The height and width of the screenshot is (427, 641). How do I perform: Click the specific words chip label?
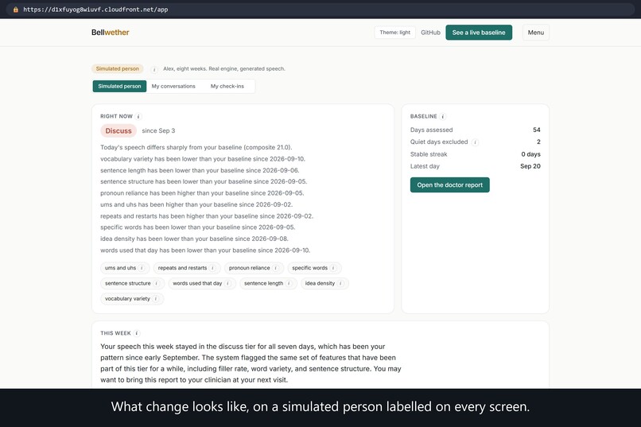(310, 268)
